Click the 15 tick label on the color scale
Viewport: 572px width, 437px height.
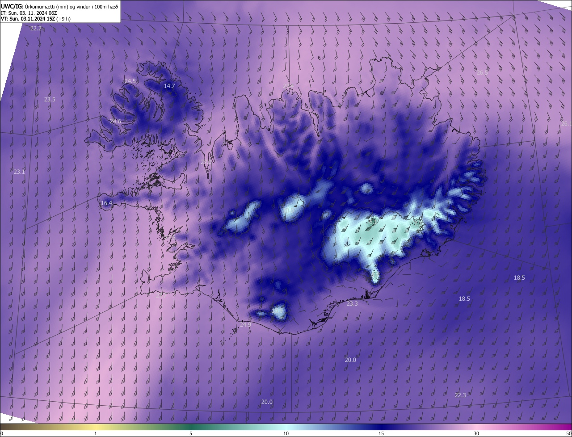pos(381,433)
